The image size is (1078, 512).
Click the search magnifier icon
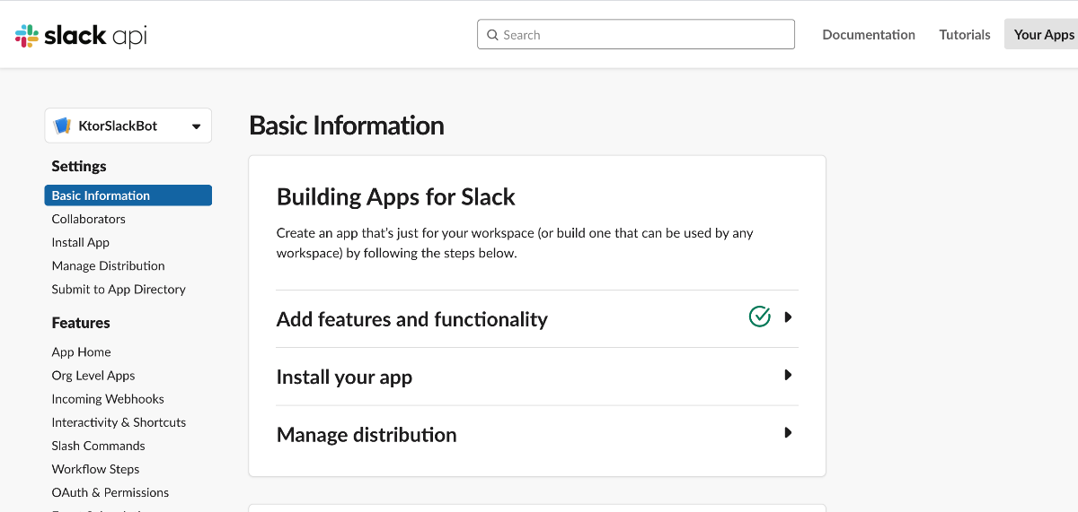pyautogui.click(x=492, y=35)
